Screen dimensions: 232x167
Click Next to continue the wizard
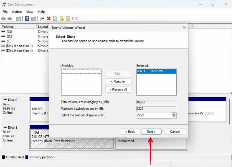[x=151, y=132]
